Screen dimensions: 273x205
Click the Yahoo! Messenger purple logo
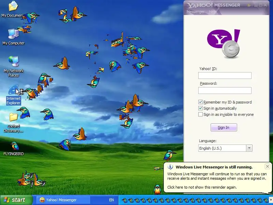click(224, 44)
